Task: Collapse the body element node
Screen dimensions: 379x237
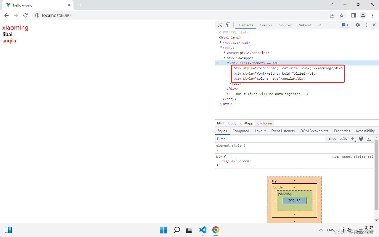Action: coord(221,47)
